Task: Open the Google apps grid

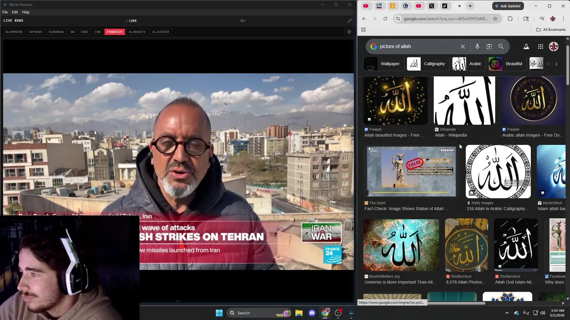Action: coord(540,46)
